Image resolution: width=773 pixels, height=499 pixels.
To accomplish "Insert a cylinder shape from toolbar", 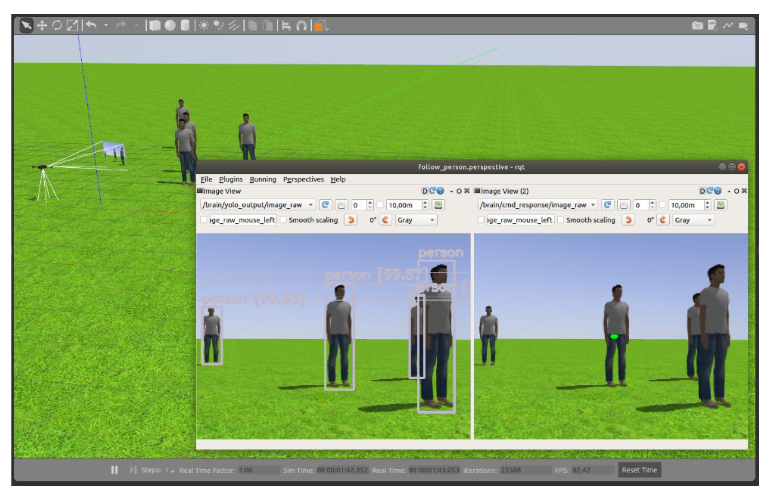I will point(185,25).
